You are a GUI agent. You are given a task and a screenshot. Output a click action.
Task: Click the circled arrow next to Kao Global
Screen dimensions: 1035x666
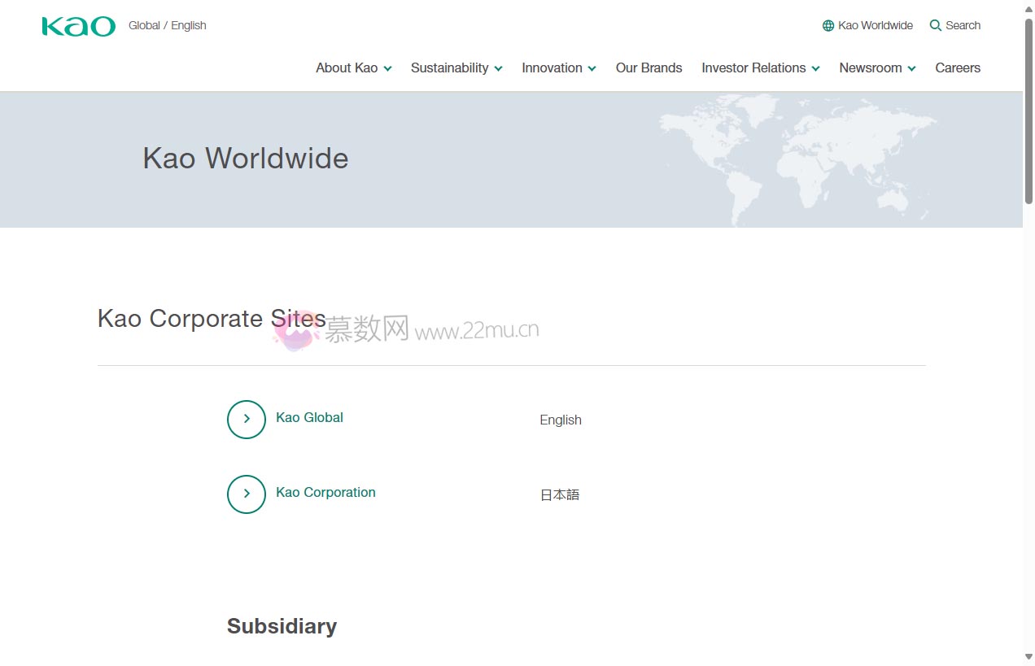tap(247, 420)
